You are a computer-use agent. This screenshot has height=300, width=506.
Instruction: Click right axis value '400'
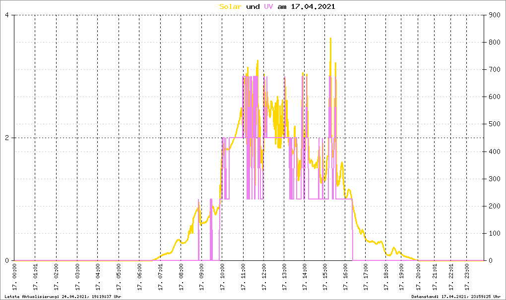tap(495, 151)
